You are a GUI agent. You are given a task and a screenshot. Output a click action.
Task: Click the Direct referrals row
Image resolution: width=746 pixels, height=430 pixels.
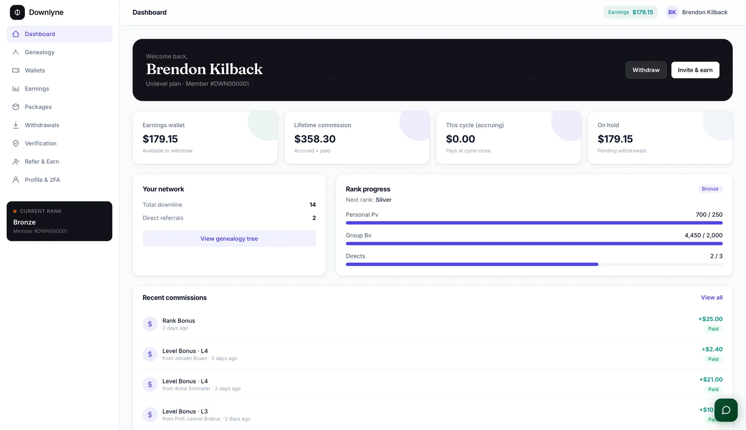tap(229, 218)
